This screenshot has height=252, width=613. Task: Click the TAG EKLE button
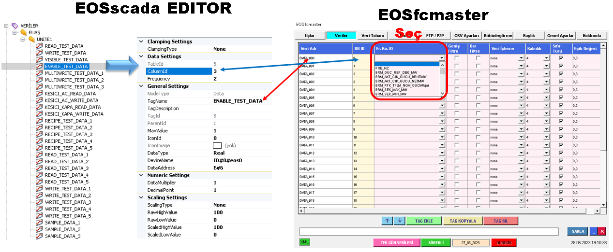424,221
